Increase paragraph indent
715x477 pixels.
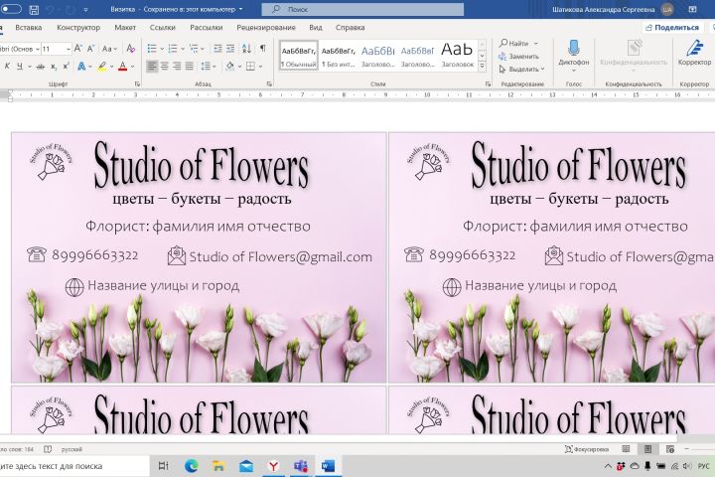point(229,48)
